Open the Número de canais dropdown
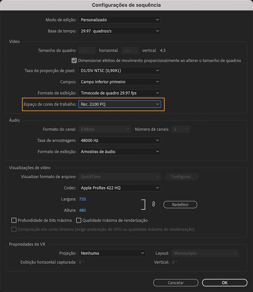Screen dimensions: 253x292 click(180, 129)
